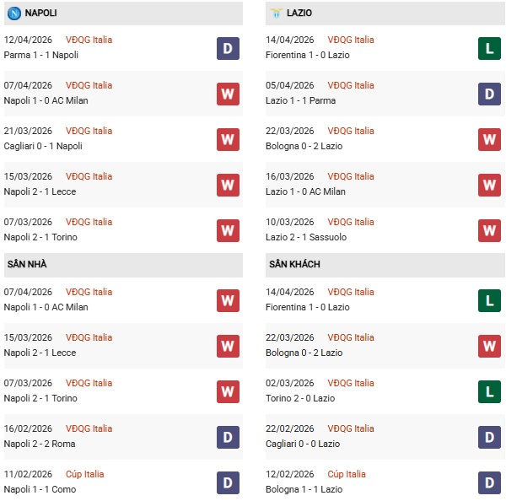Click the D badge for Parma 1 - 1 Napoli

227,49
